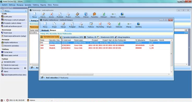The width and height of the screenshot is (192, 102).
Task: Click horizontal scrollbar in check-in list
Action: [x=68, y=74]
